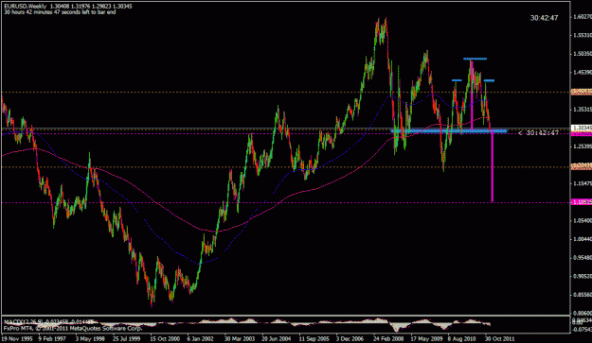592x343 pixels.
Task: Click the 0.8556 price axis label
Action: (x=582, y=295)
